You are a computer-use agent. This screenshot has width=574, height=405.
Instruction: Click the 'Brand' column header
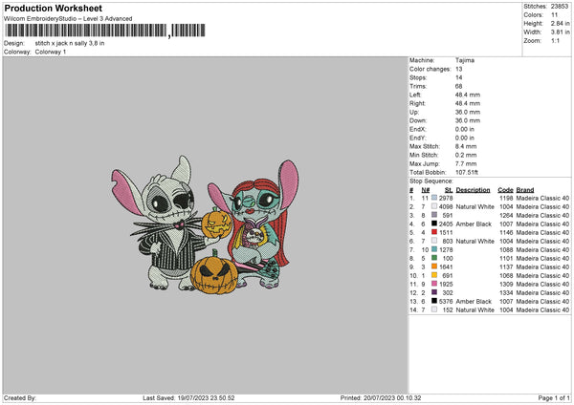click(525, 190)
